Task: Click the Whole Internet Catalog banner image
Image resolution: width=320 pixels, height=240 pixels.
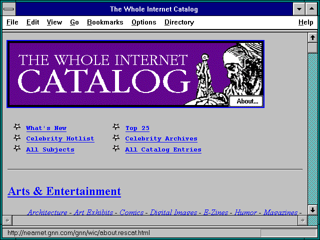Action: point(135,74)
